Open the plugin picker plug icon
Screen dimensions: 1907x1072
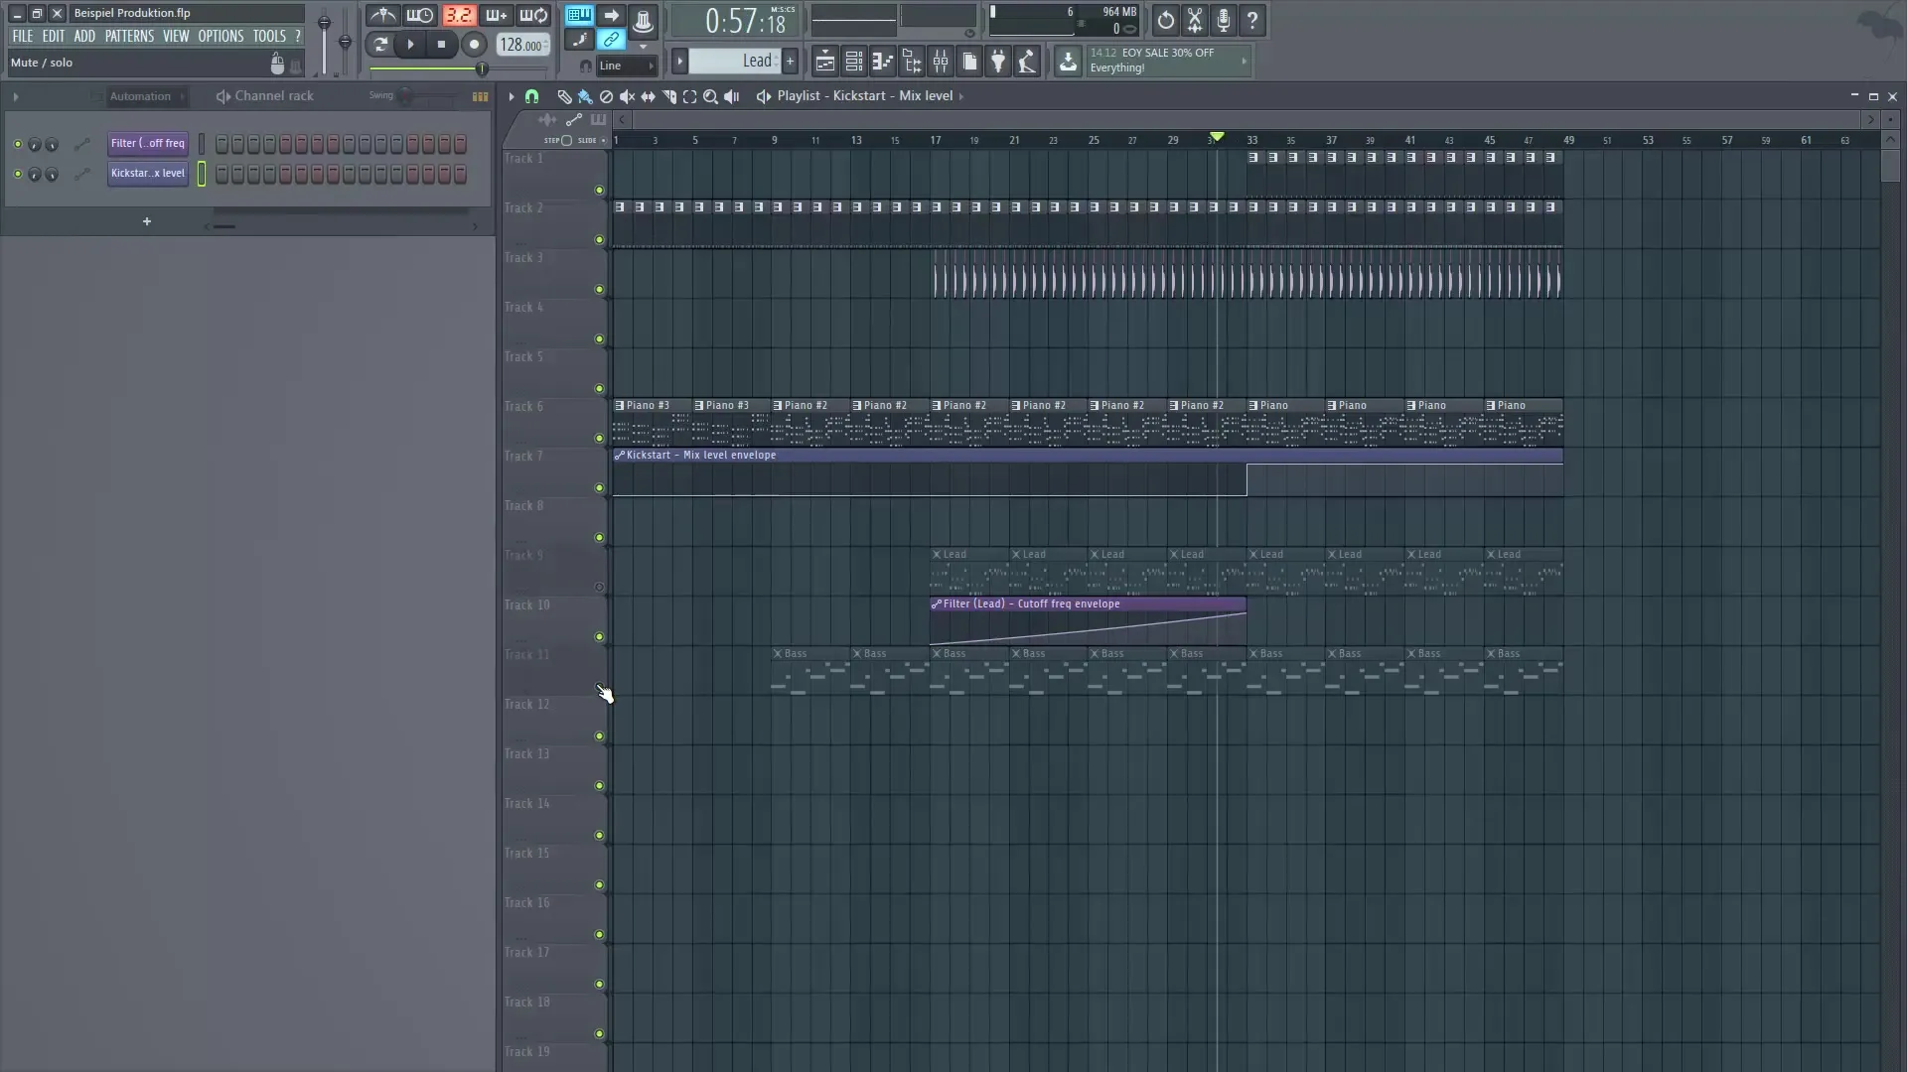tap(998, 62)
